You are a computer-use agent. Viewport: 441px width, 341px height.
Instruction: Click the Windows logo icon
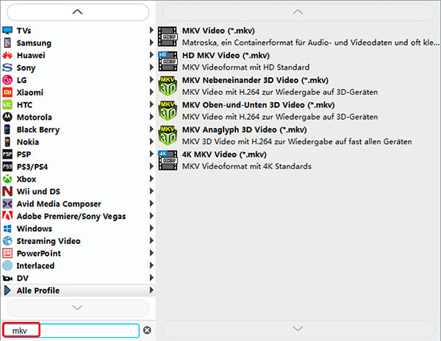point(7,229)
